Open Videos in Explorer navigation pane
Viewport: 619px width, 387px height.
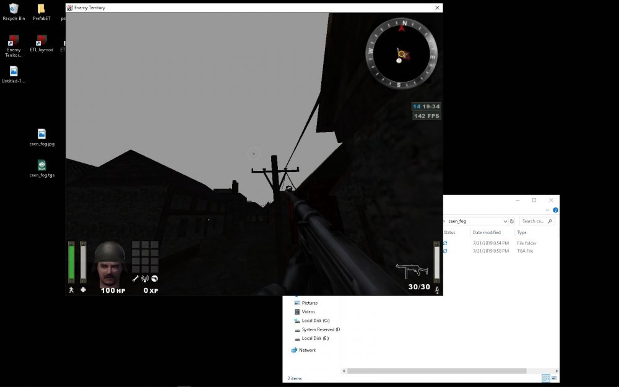tap(306, 311)
